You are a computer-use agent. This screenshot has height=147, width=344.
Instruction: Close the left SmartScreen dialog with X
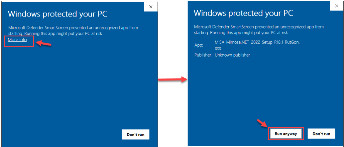151,7
